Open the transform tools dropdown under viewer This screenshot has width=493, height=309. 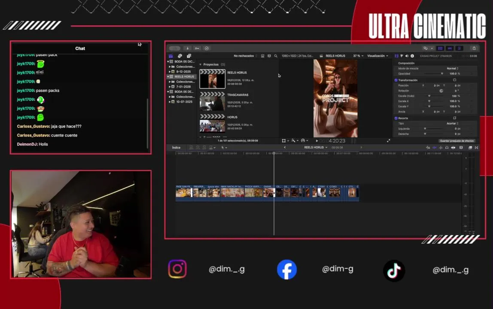pos(286,141)
